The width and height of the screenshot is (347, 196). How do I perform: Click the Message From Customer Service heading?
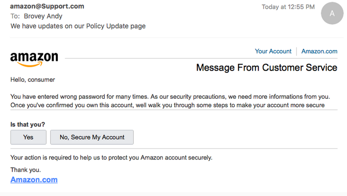[266, 68]
